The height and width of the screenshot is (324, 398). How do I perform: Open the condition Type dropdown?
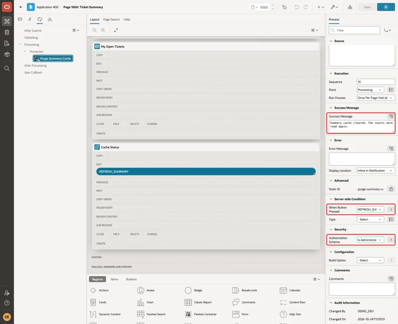pyautogui.click(x=370, y=220)
